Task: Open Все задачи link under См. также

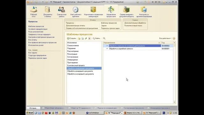Action: (33, 53)
